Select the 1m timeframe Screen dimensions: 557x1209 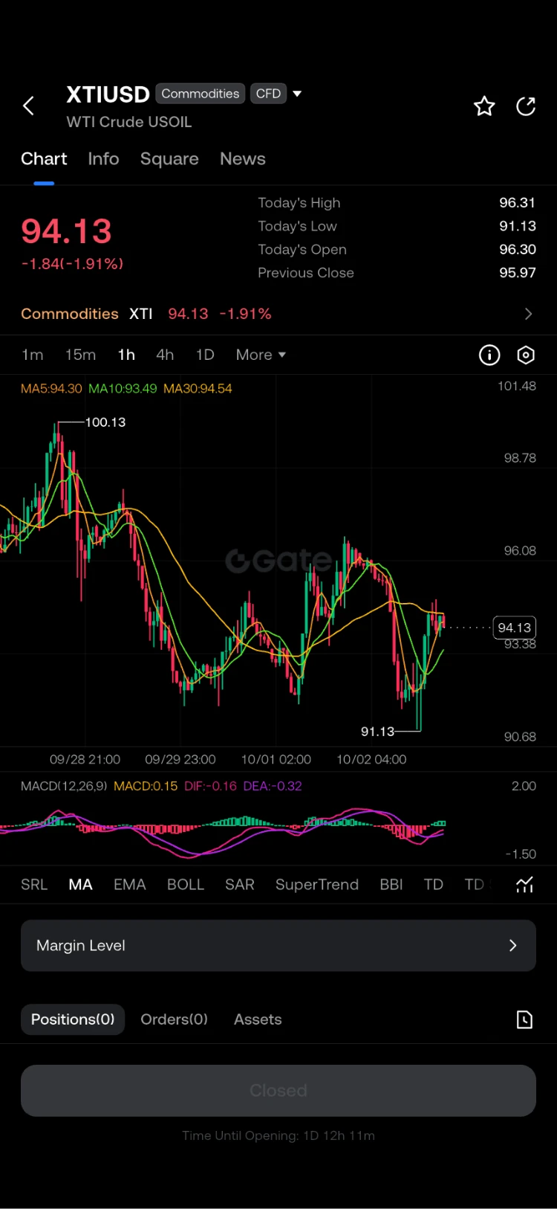click(x=33, y=355)
